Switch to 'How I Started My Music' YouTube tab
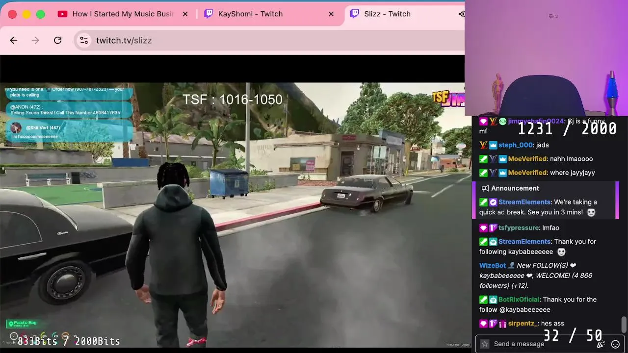 (x=123, y=14)
